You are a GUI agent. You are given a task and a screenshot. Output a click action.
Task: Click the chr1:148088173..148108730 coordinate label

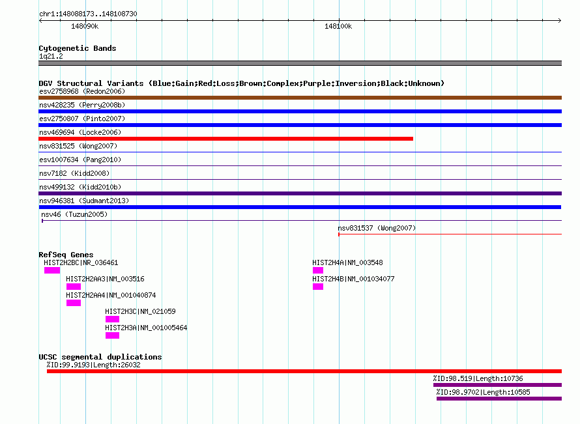point(88,14)
